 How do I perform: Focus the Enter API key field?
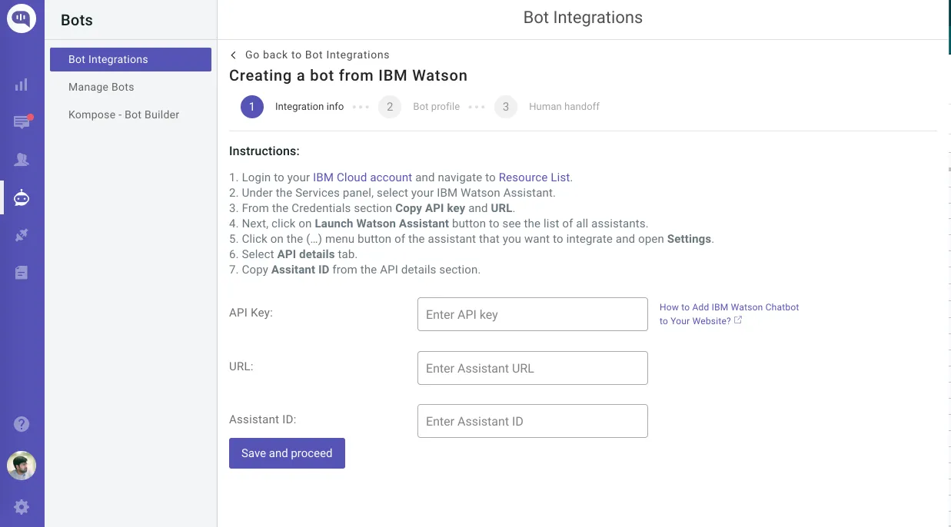click(532, 315)
